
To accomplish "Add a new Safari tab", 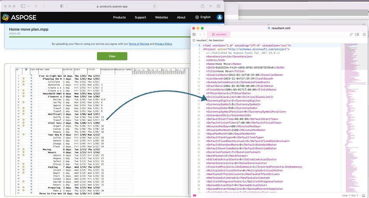I will point(210,6).
